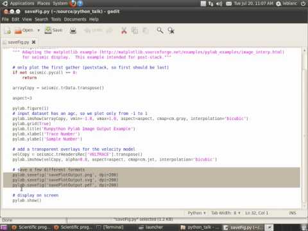Expand the Open recent files dropdown arrow

coord(38,31)
